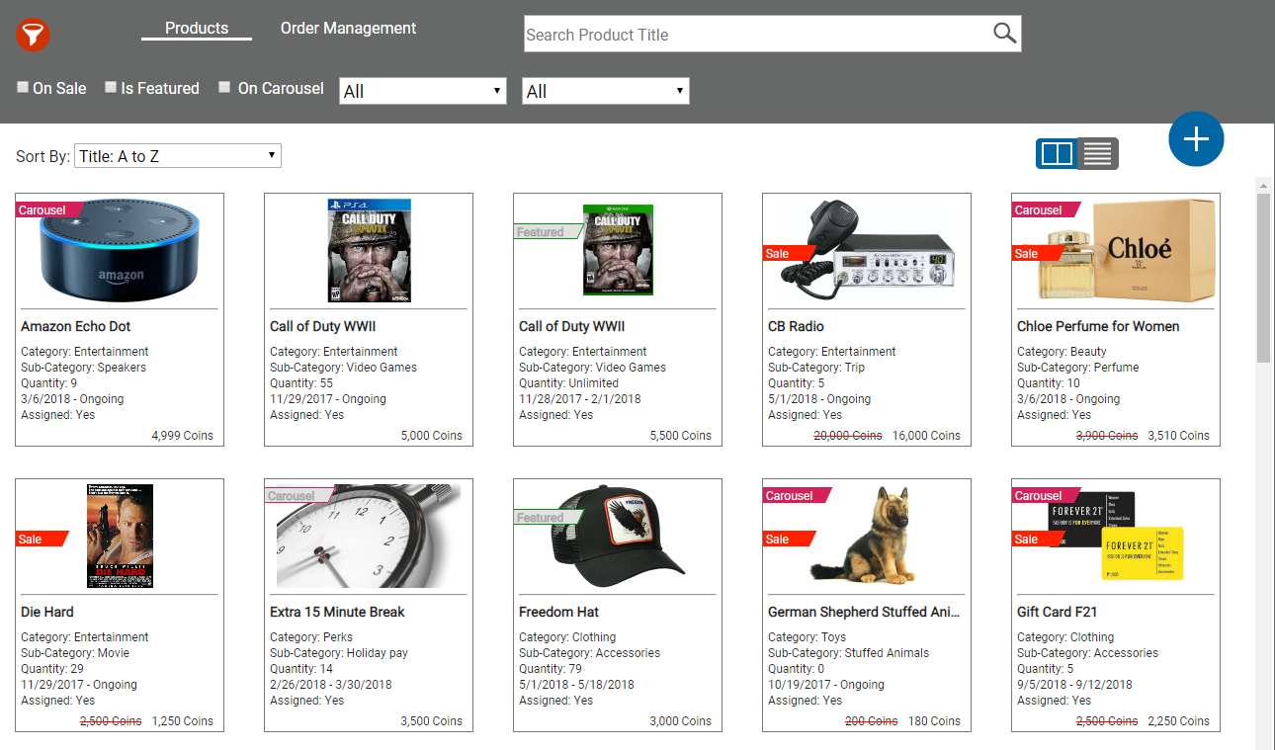
Task: Open Die Hard product title
Action: (x=47, y=612)
